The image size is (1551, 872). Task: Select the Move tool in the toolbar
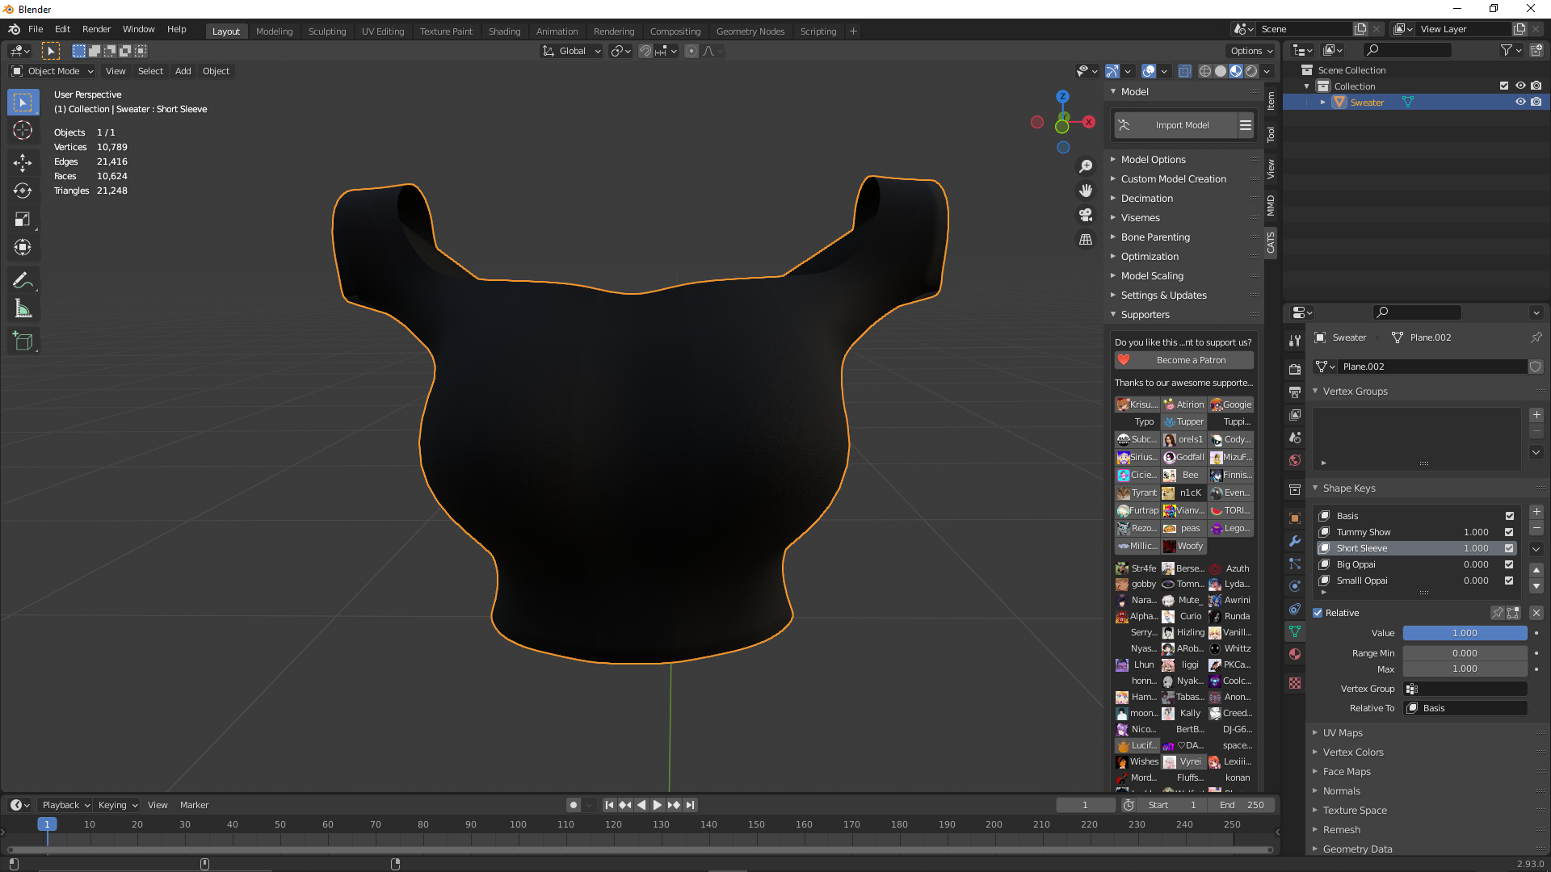pos(23,162)
